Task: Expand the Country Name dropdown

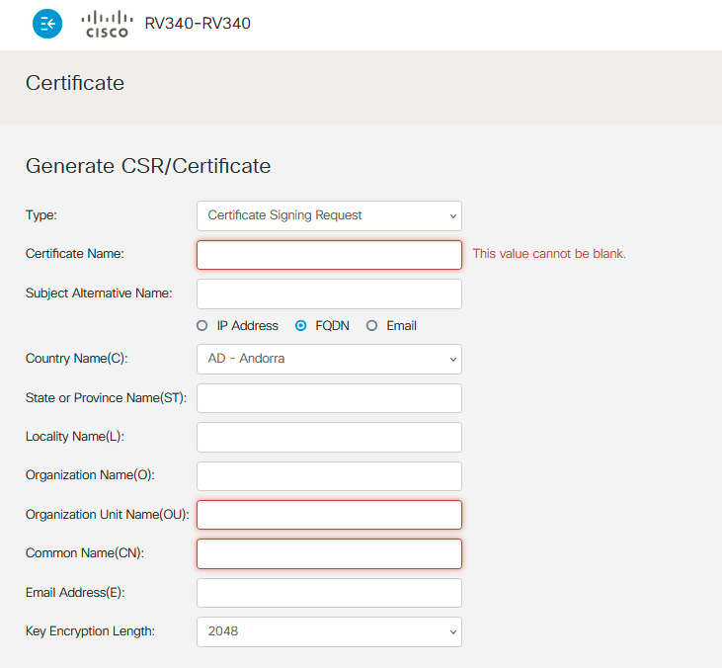Action: (329, 359)
